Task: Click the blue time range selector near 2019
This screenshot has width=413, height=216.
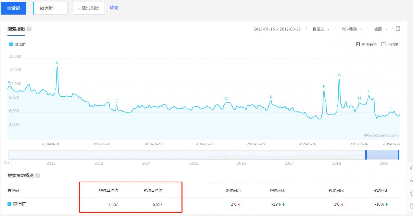Action: [x=382, y=155]
